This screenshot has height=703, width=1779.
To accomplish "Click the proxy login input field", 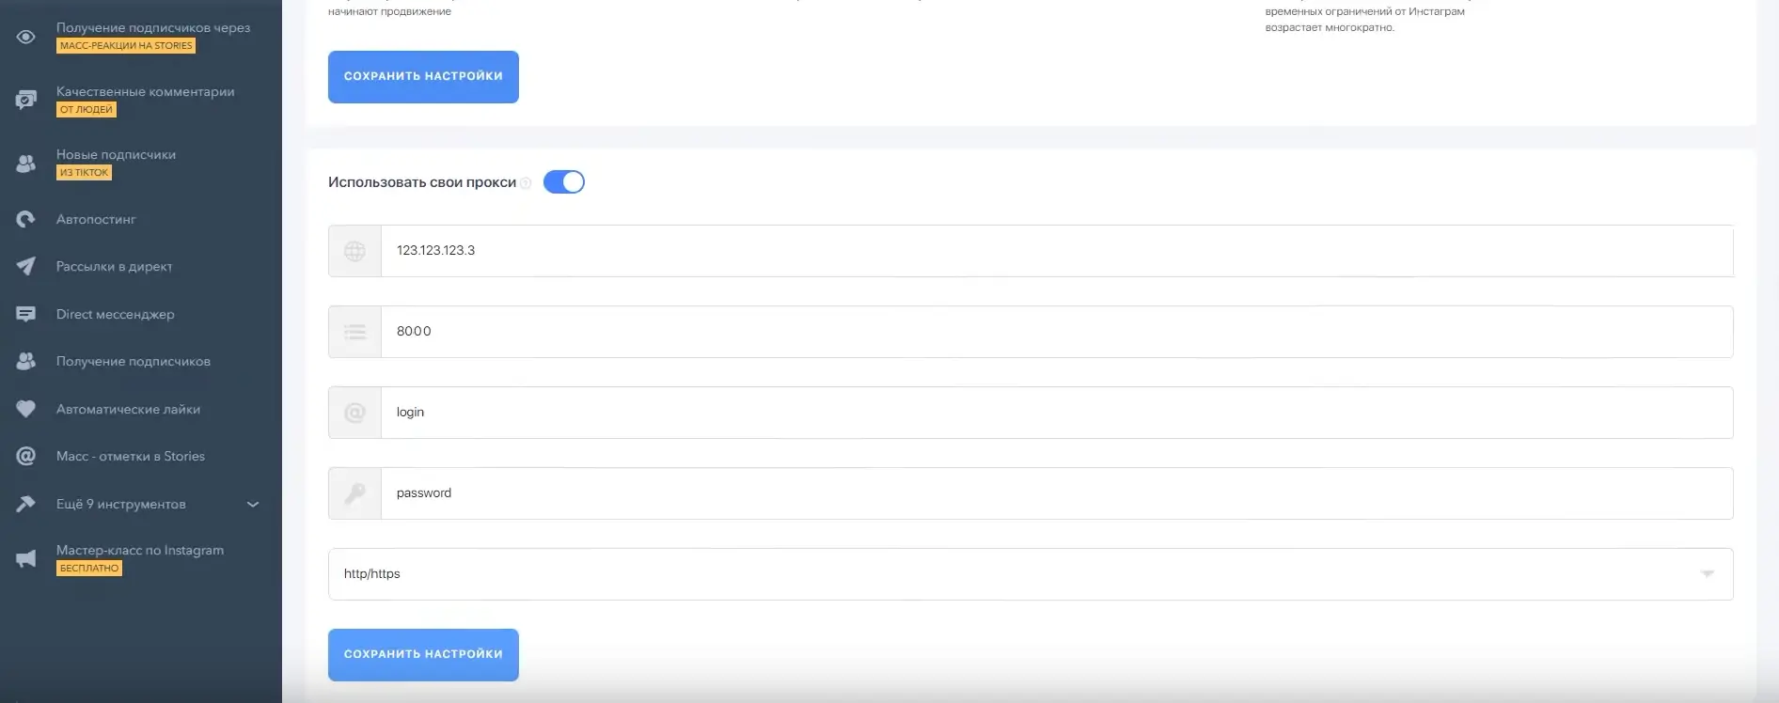I will [x=1056, y=413].
